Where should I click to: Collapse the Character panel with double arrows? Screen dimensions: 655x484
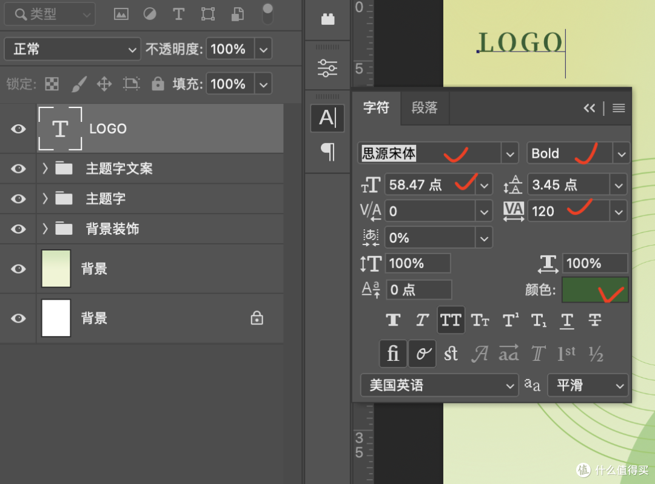pyautogui.click(x=589, y=108)
